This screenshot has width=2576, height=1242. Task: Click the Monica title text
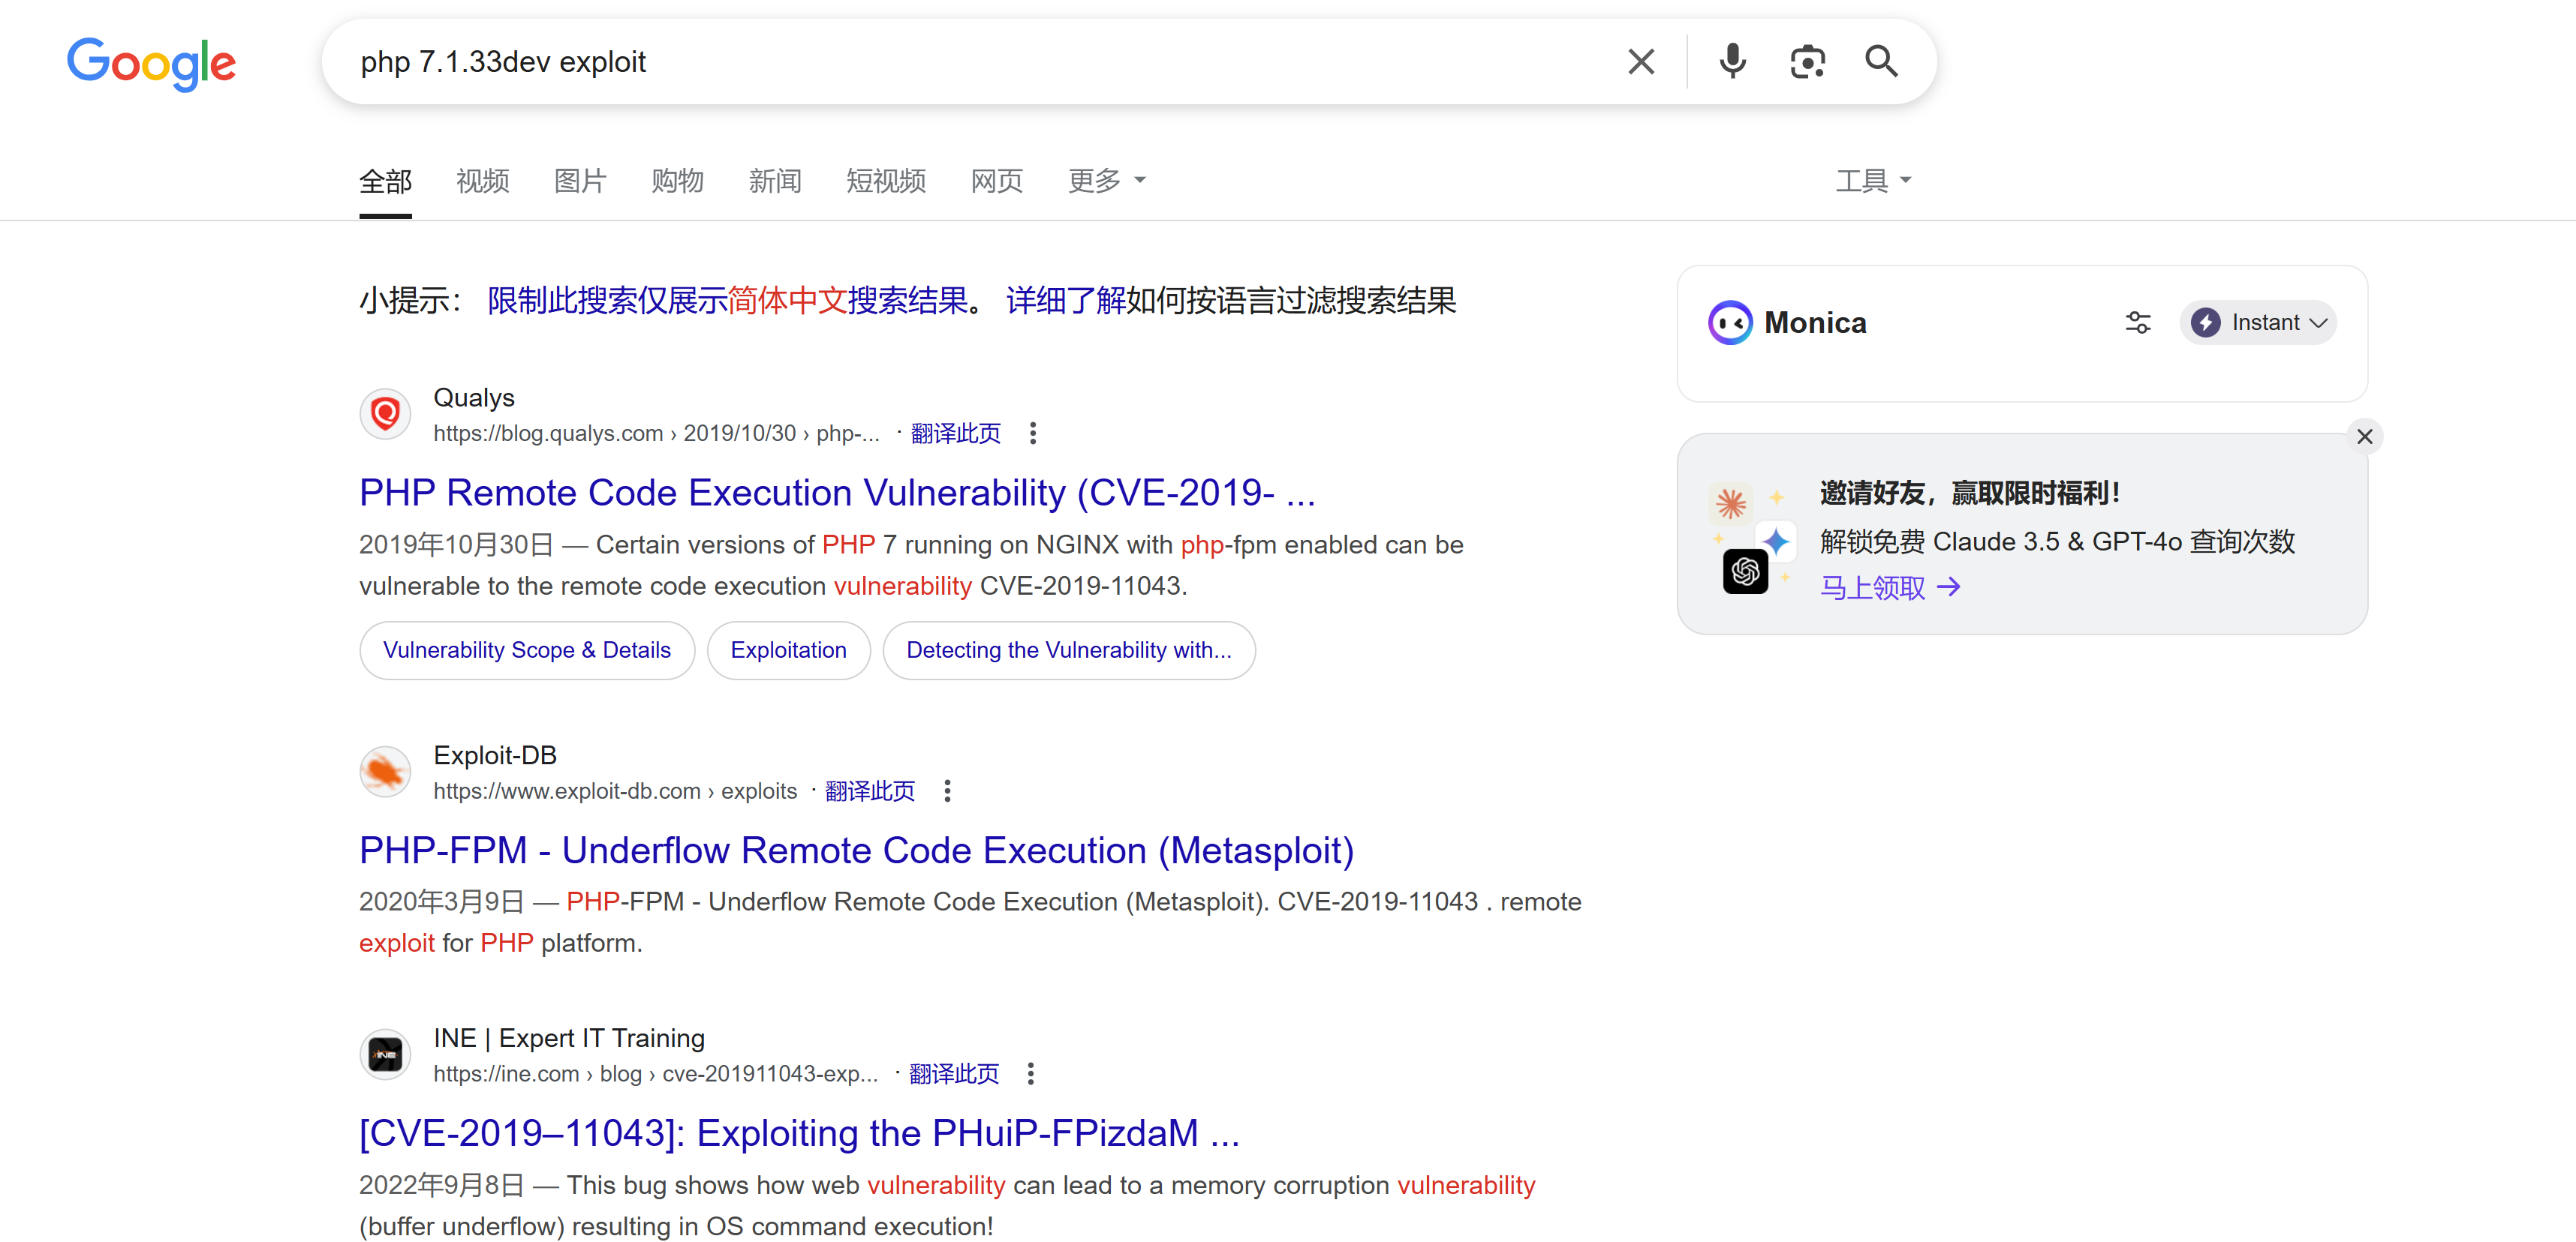1814,322
